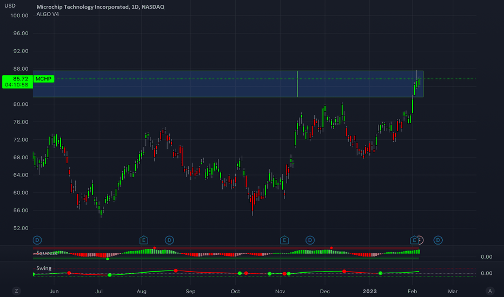Click the USD currency label
The width and height of the screenshot is (504, 297).
click(x=10, y=6)
